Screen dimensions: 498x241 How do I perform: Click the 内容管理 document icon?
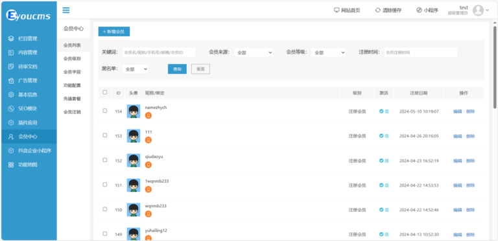click(x=11, y=52)
